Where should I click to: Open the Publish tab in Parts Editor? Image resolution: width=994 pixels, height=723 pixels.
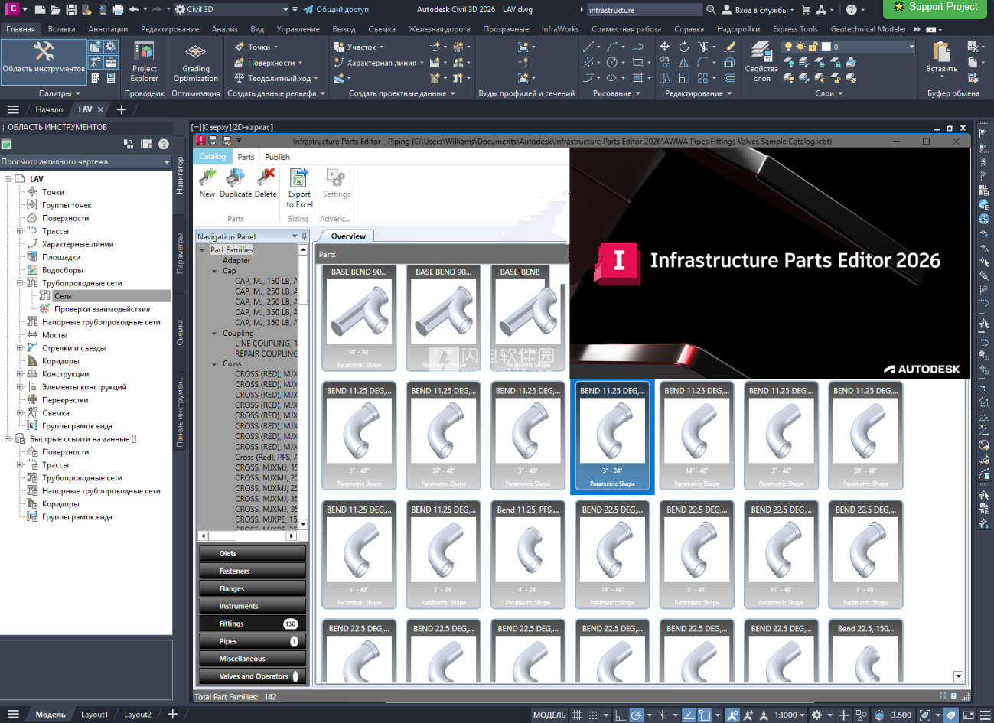(x=277, y=157)
